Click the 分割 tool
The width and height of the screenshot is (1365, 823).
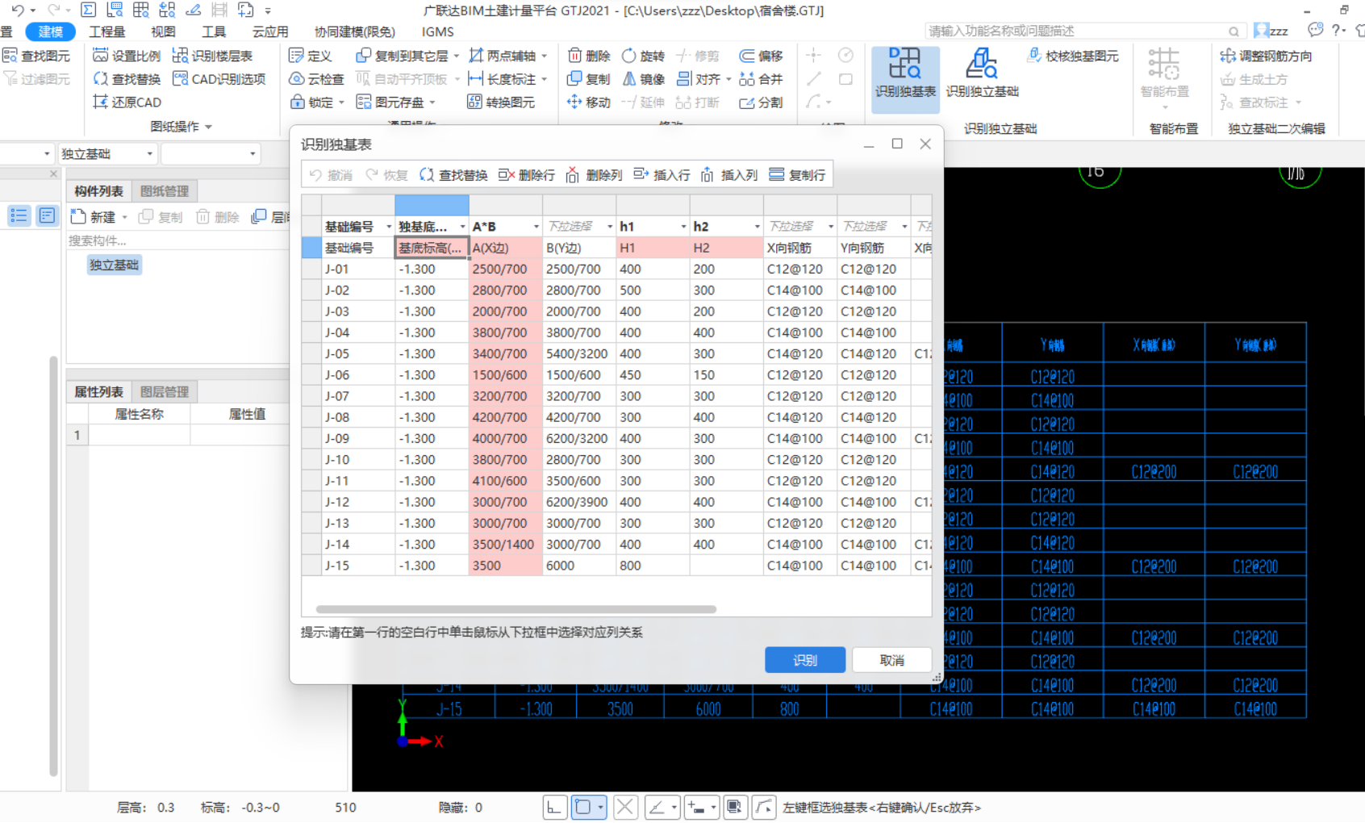pyautogui.click(x=762, y=102)
